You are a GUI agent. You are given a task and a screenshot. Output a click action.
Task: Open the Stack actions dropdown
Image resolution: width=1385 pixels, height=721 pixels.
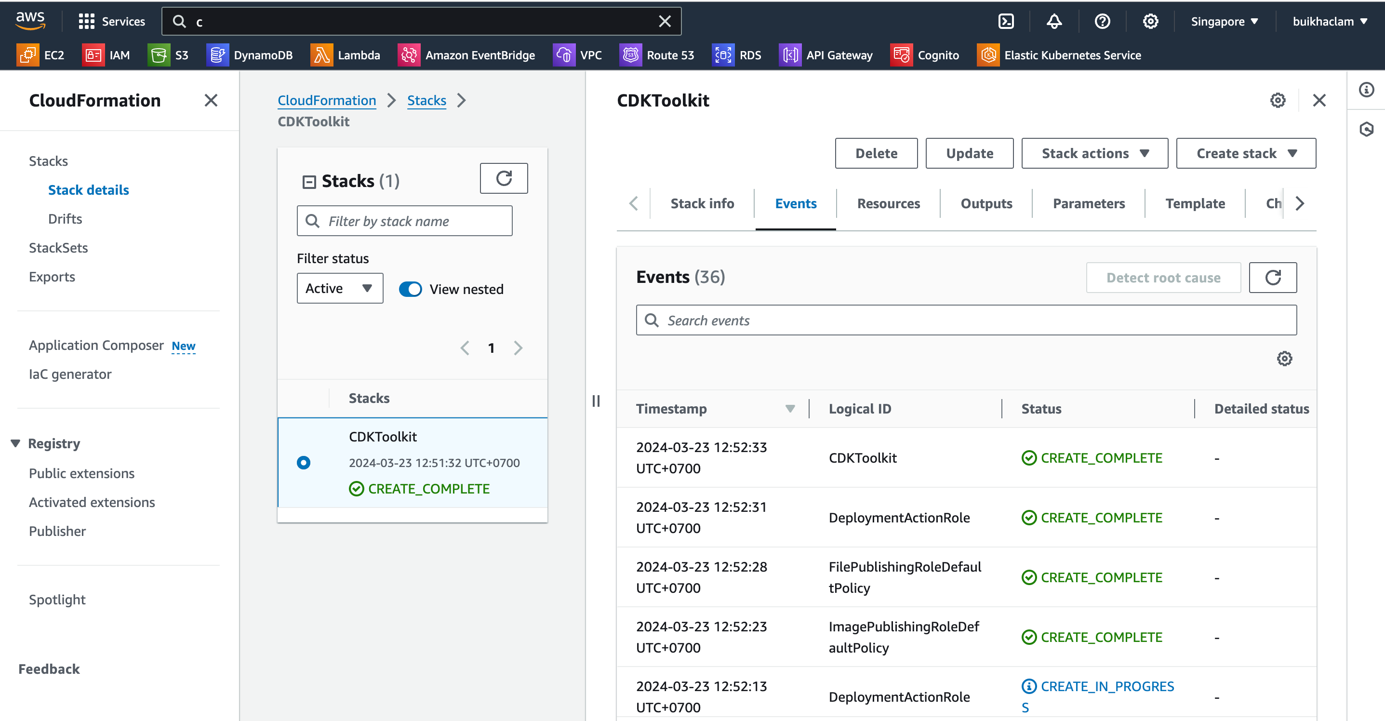click(1095, 153)
